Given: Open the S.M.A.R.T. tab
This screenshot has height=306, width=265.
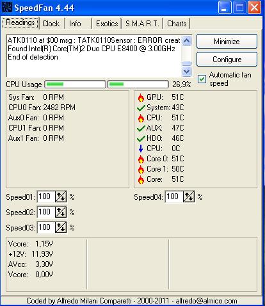Looking at the screenshot, I should coord(142,24).
